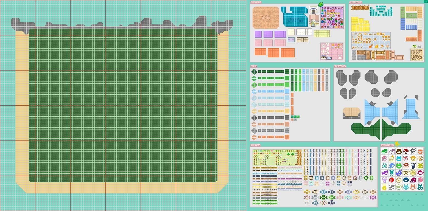Select the Dodo Airline building piece
This screenshot has height=211, width=428.
[x=294, y=16]
